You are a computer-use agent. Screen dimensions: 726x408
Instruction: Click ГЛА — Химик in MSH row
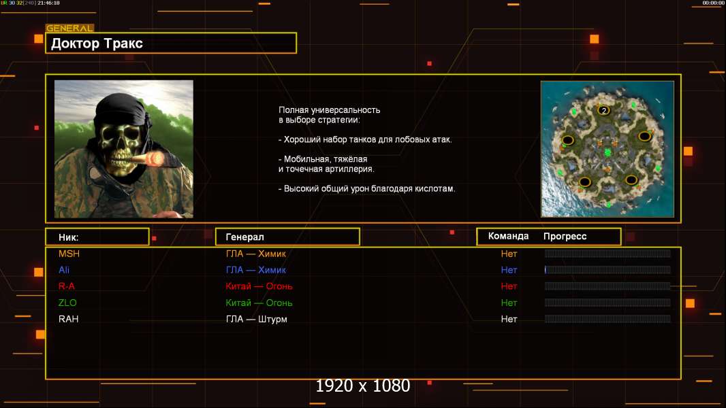pos(255,254)
